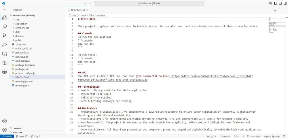Expand the app folder
Viewport: 288px width, 138px height.
click(37, 20)
